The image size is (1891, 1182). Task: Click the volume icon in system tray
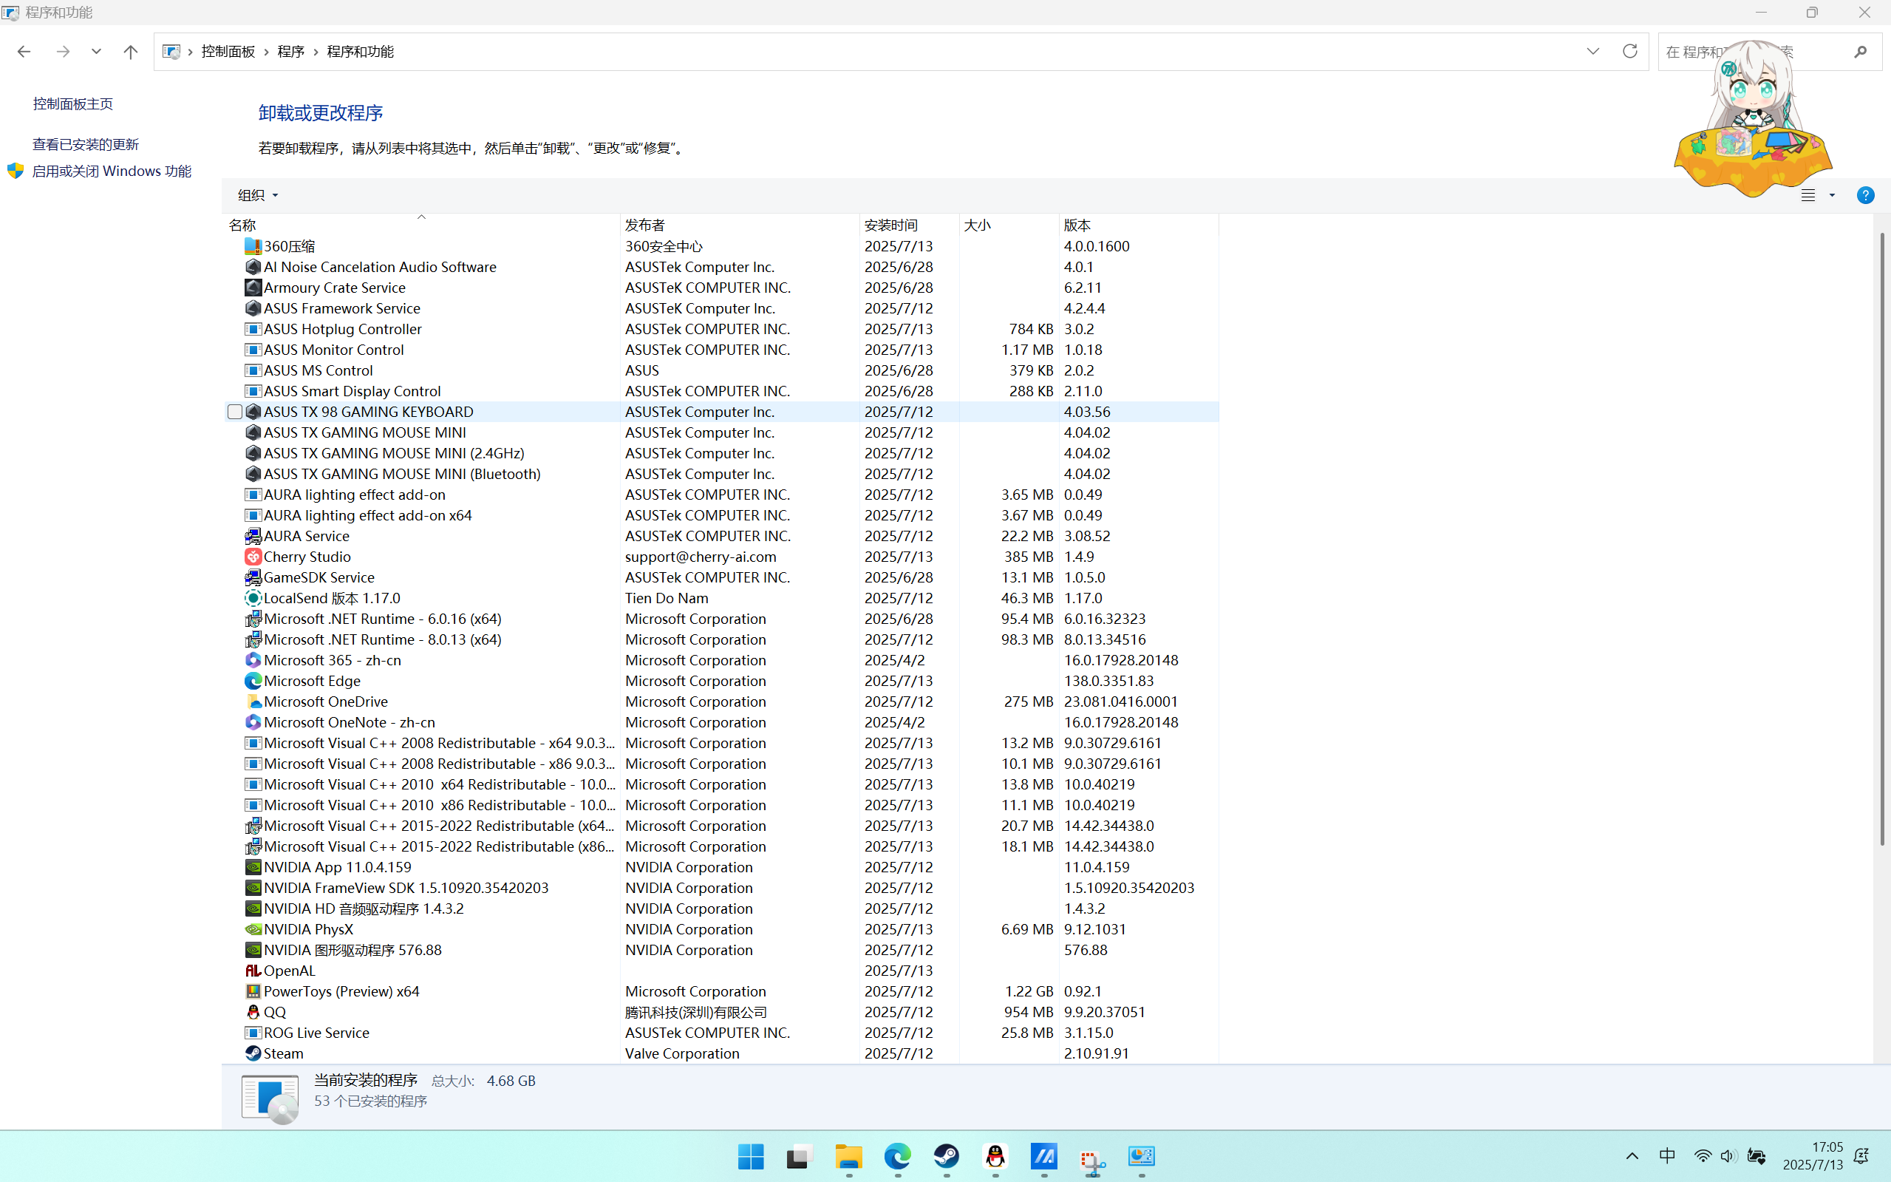point(1728,1156)
